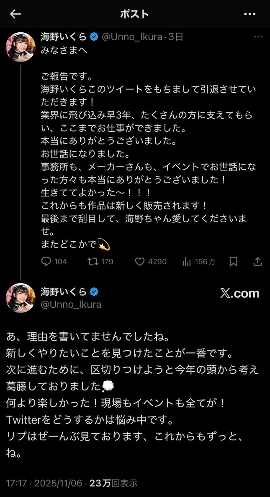Open the second post's profile avatar
270x497 pixels.
(x=21, y=298)
